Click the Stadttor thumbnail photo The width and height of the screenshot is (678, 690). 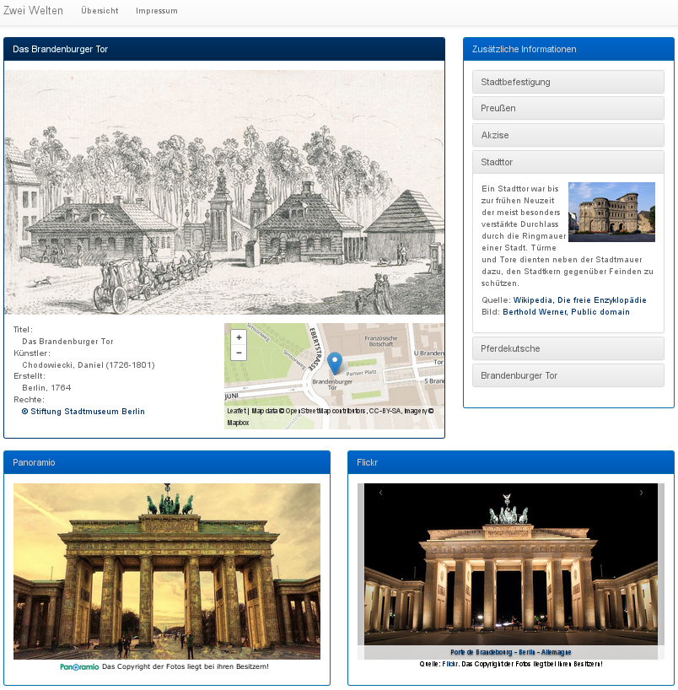coord(611,212)
